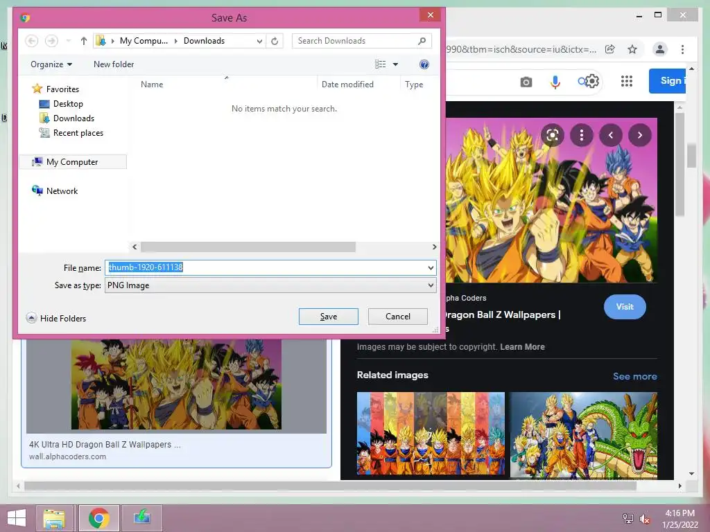Click the See more related images link
This screenshot has width=710, height=532.
click(x=635, y=376)
